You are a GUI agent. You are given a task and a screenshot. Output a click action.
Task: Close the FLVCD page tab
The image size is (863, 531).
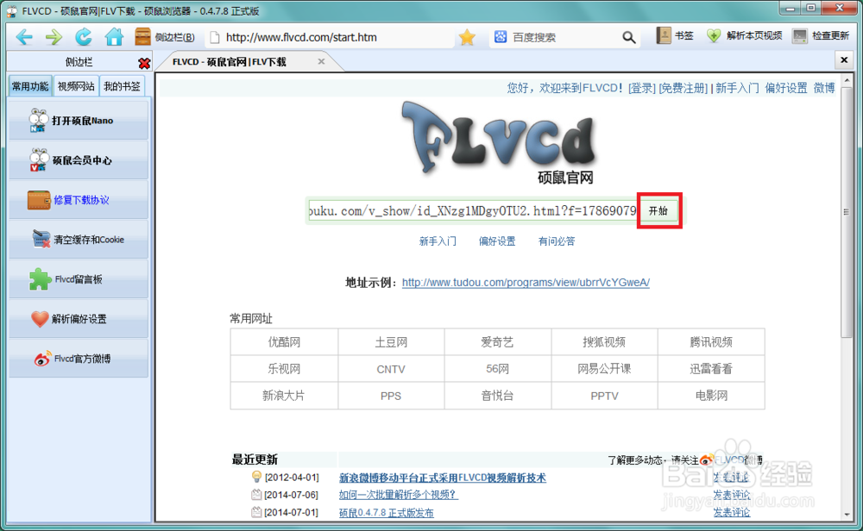point(321,61)
